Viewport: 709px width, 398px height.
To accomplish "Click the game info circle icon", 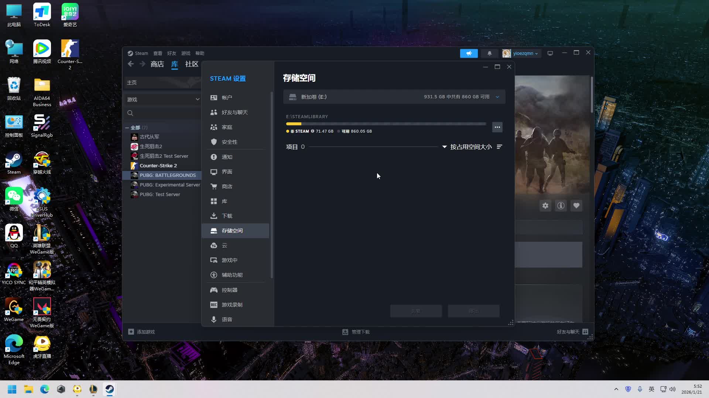I will pos(561,206).
